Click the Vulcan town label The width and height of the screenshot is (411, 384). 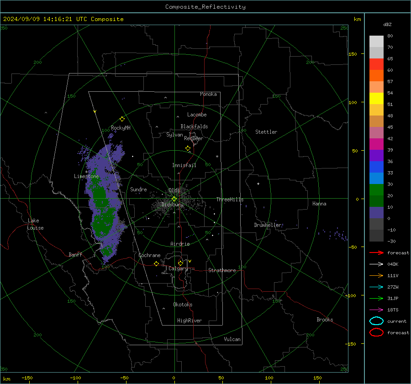(x=232, y=339)
